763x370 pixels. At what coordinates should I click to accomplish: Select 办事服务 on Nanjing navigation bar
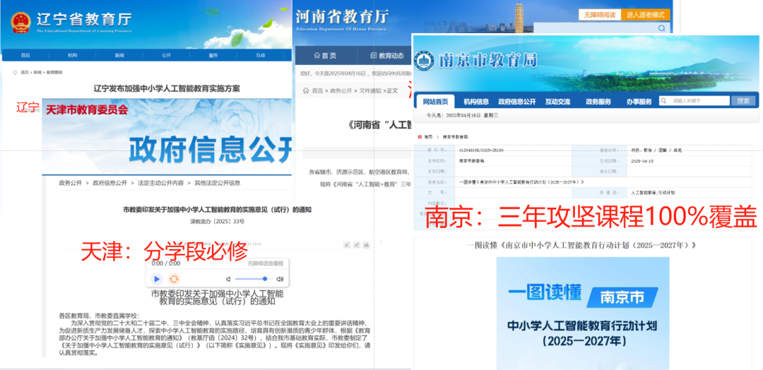pos(639,102)
